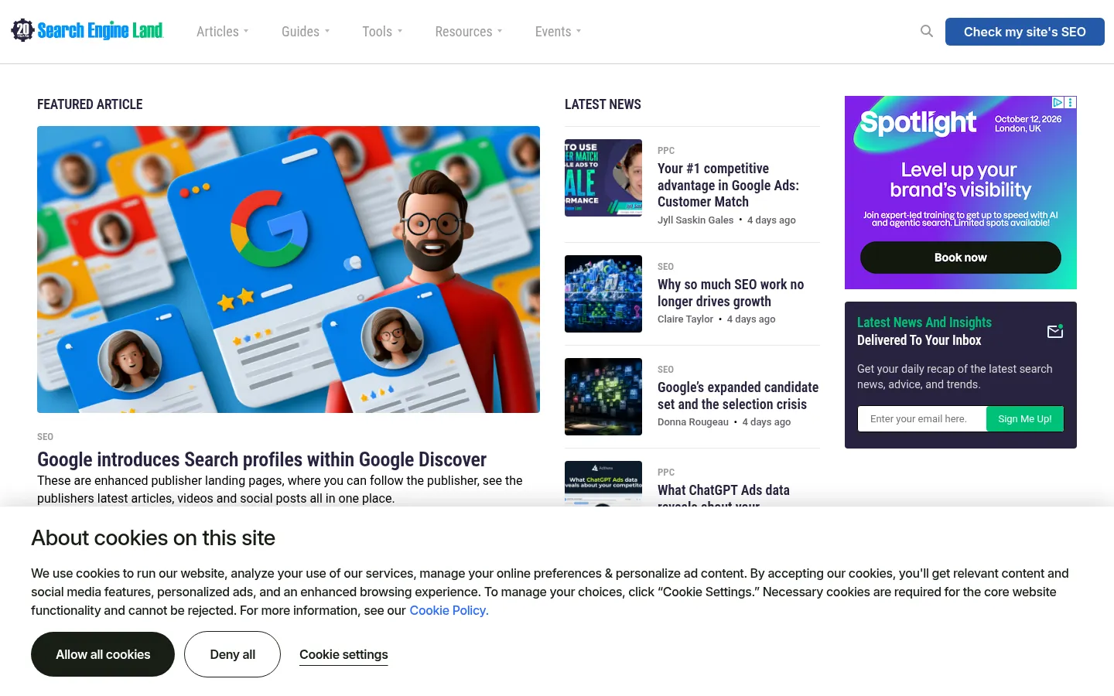Image resolution: width=1114 pixels, height=696 pixels.
Task: Click the SEO work article thumbnail
Action: pyautogui.click(x=603, y=294)
